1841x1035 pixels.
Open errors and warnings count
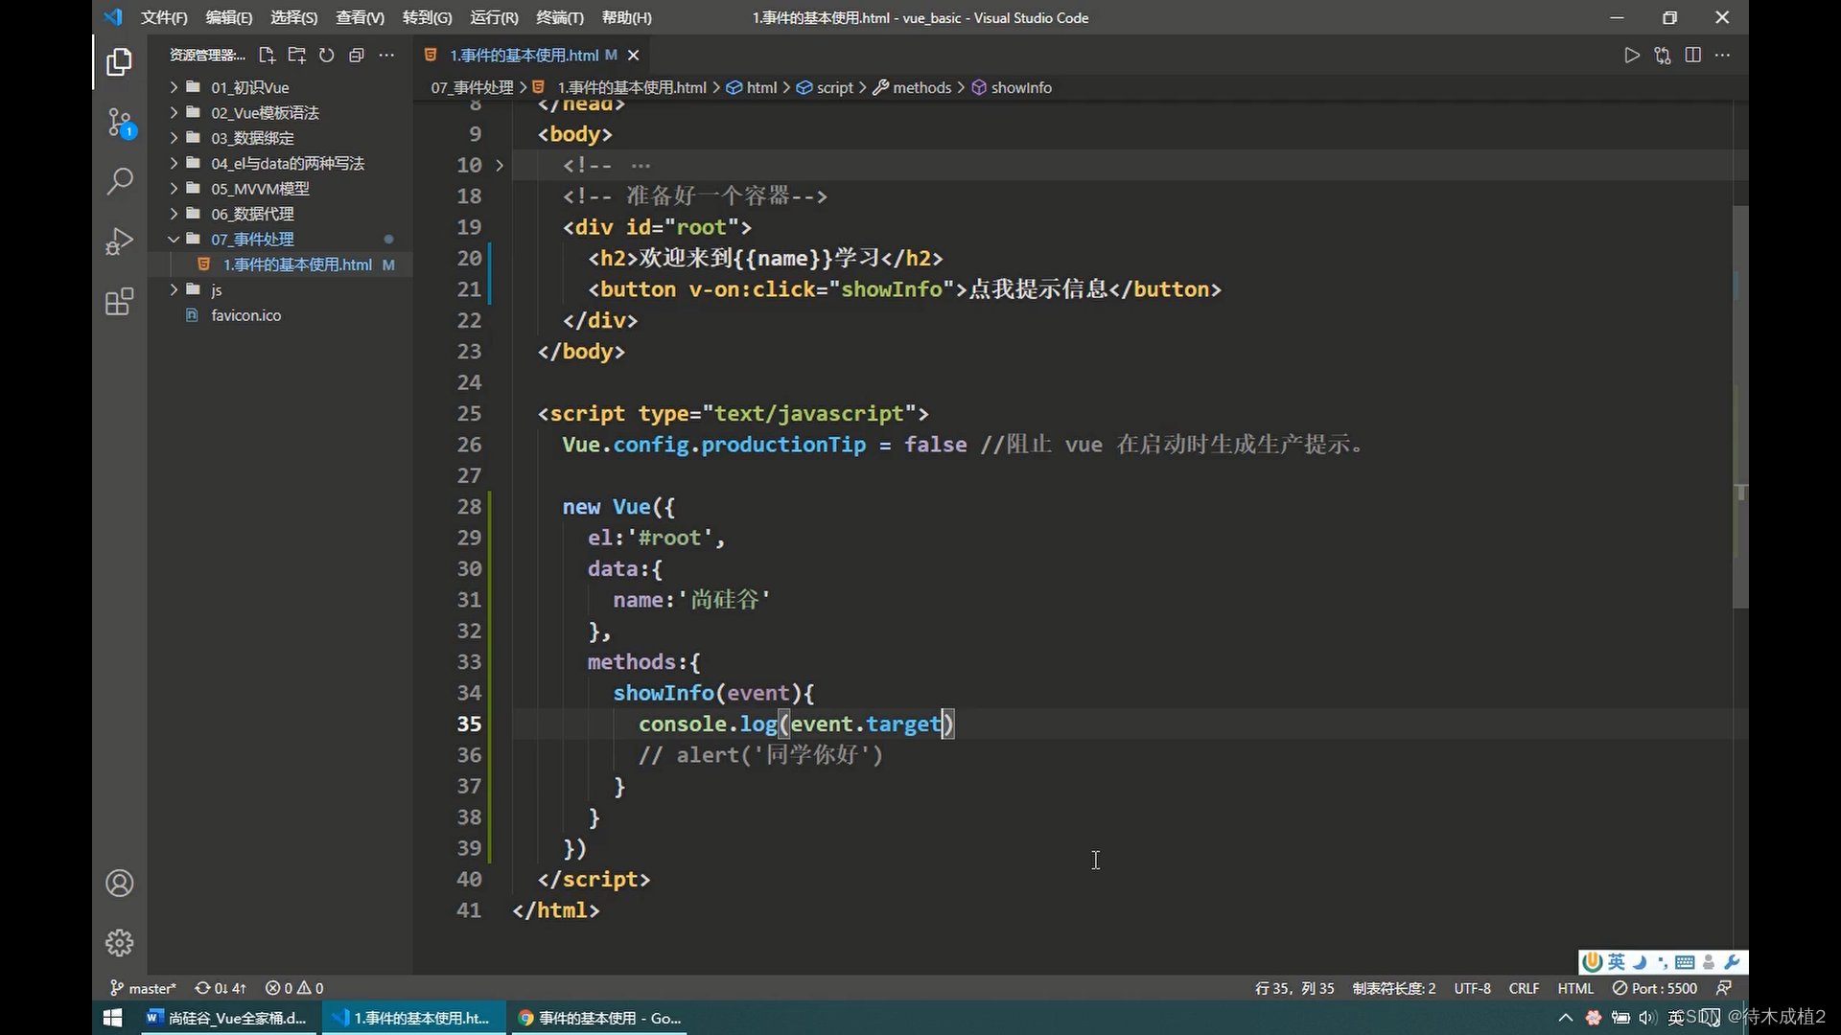(x=294, y=988)
